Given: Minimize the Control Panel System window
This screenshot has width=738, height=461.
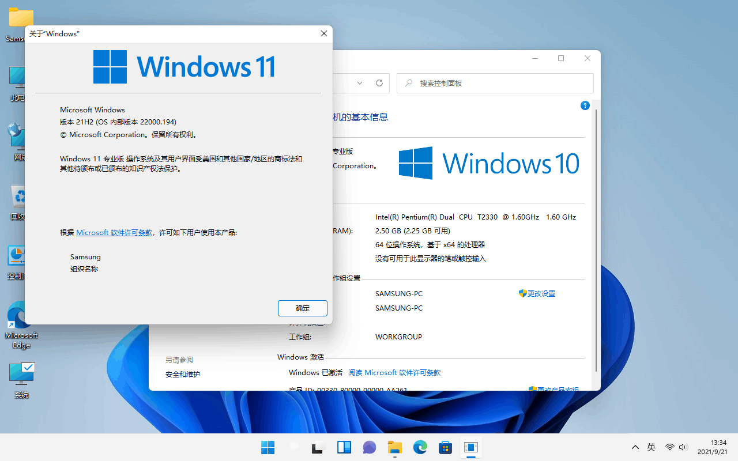Looking at the screenshot, I should click(x=536, y=58).
